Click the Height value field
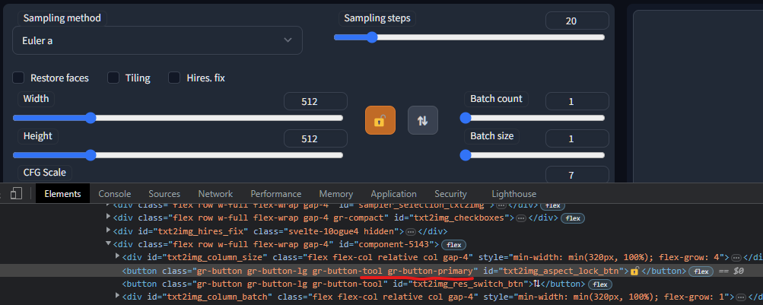The width and height of the screenshot is (763, 305). click(x=316, y=138)
